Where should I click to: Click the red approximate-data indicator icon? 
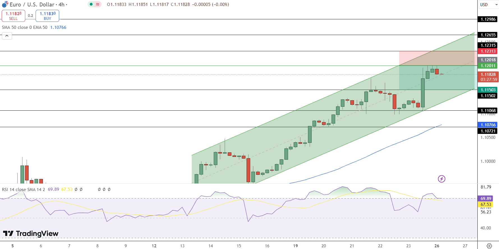coord(98,4)
